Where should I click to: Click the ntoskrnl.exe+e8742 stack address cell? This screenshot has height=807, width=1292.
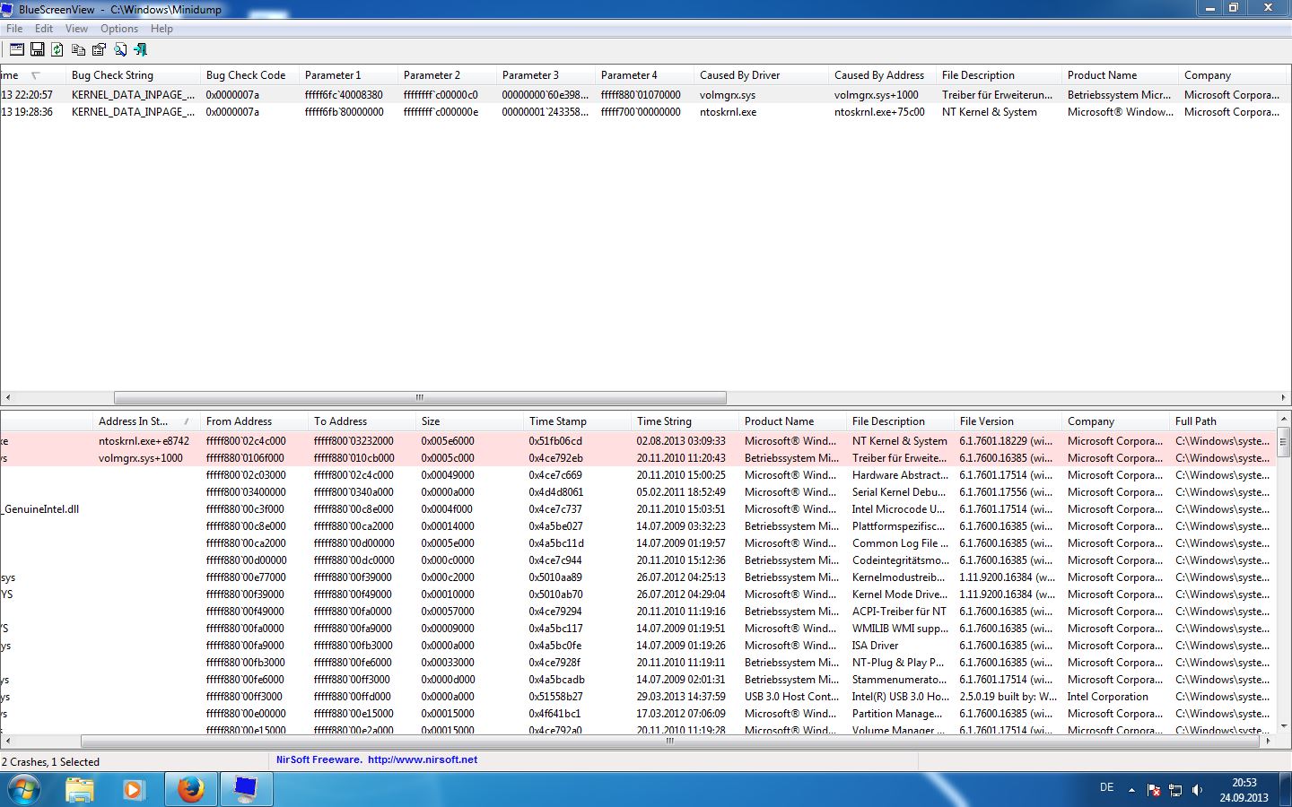click(x=144, y=441)
